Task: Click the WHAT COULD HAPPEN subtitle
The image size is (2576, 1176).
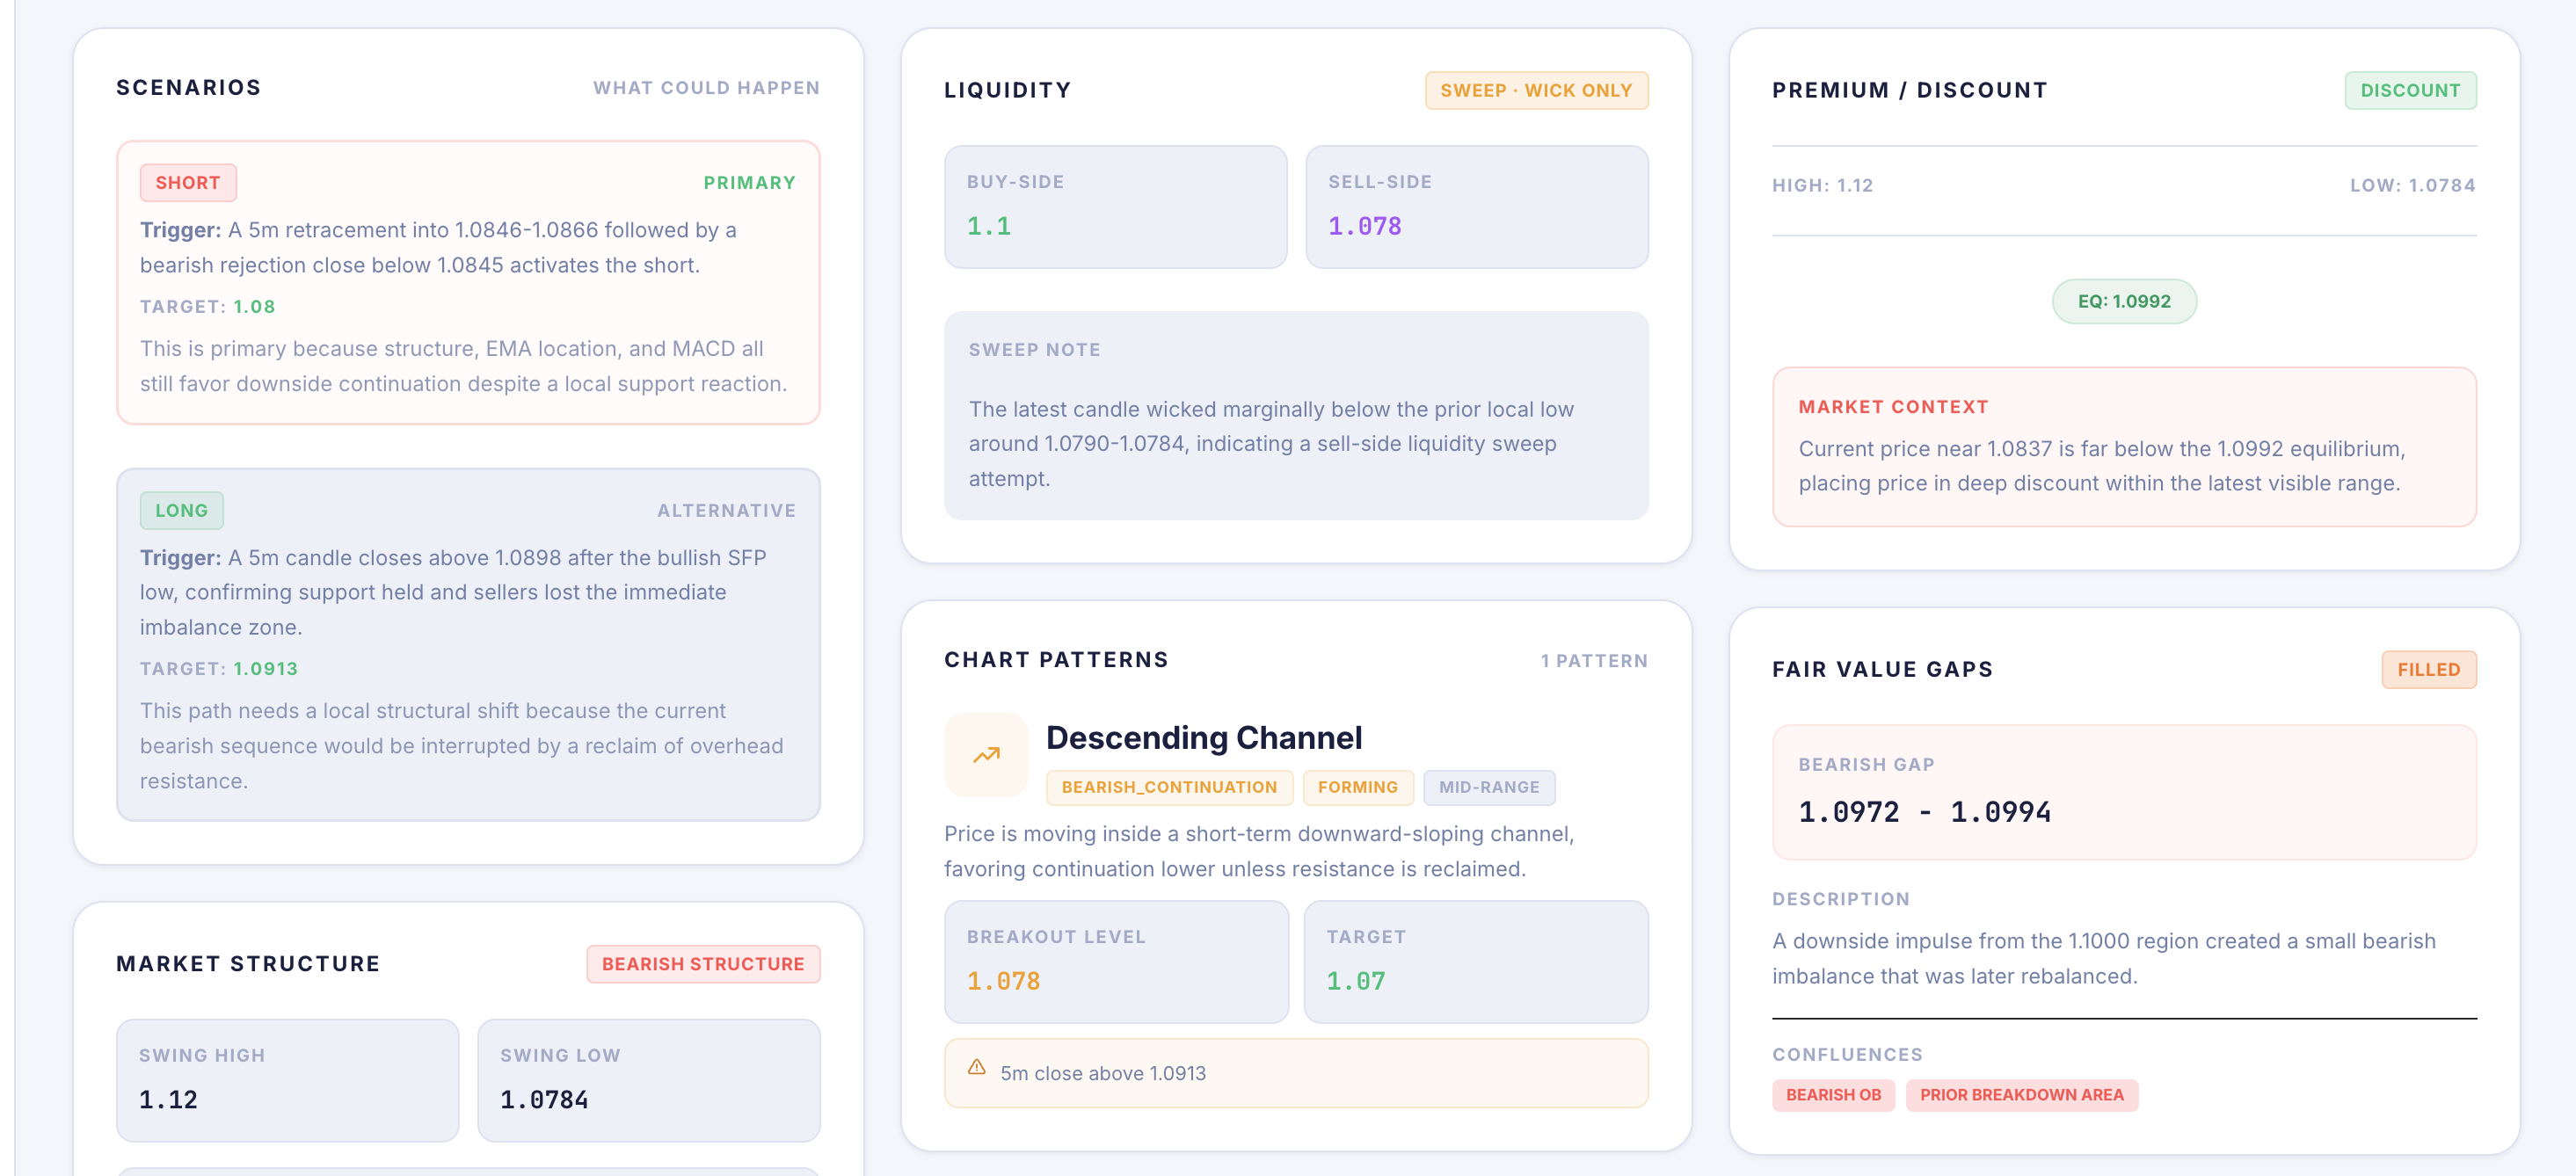Action: [706, 87]
